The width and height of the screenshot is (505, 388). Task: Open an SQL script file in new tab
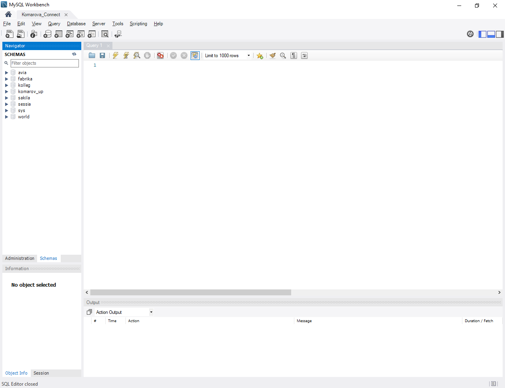(21, 34)
